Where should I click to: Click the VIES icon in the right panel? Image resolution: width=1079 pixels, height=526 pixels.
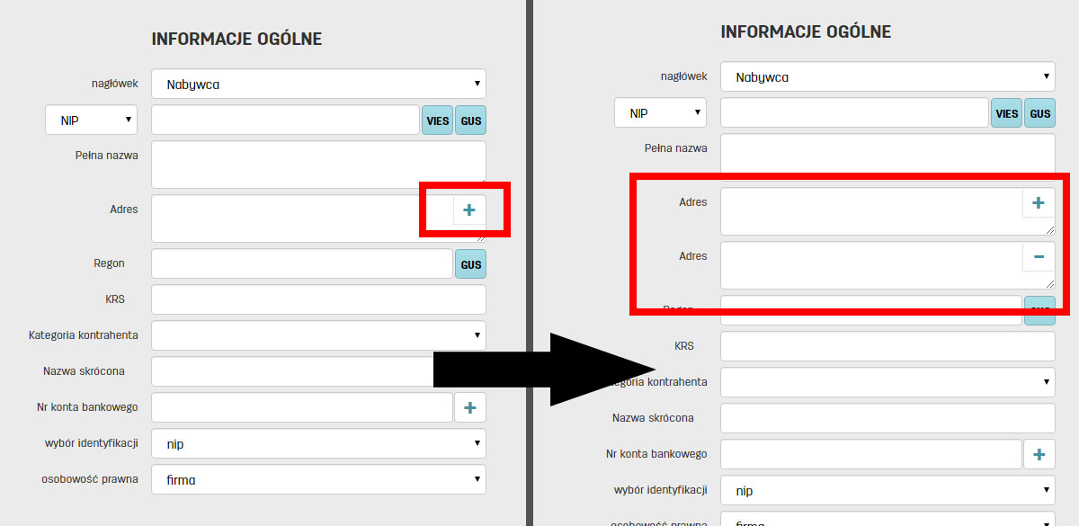tap(1006, 112)
